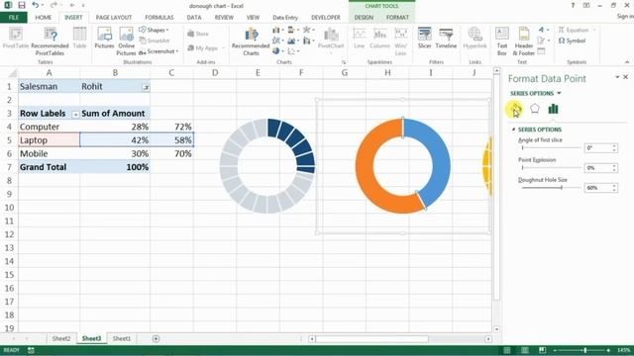Open Ribbon Display Options button

pyautogui.click(x=586, y=5)
